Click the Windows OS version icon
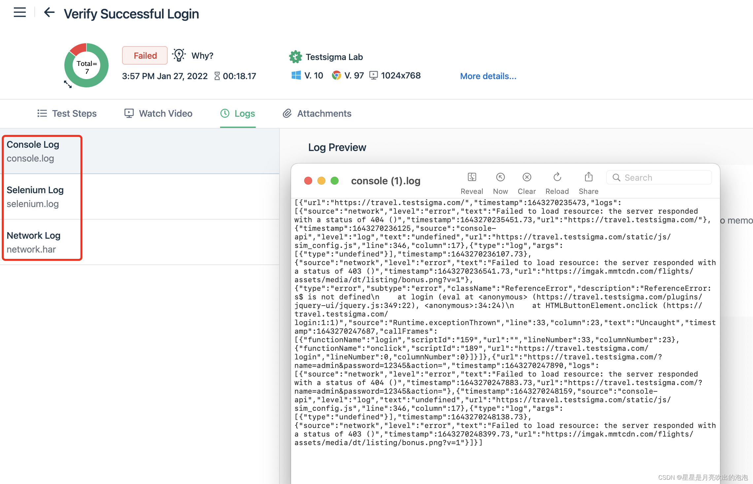This screenshot has width=753, height=484. (x=296, y=76)
